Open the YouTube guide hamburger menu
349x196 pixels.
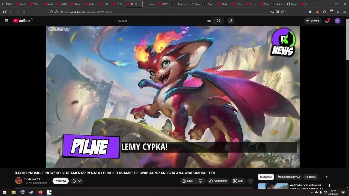(7, 21)
